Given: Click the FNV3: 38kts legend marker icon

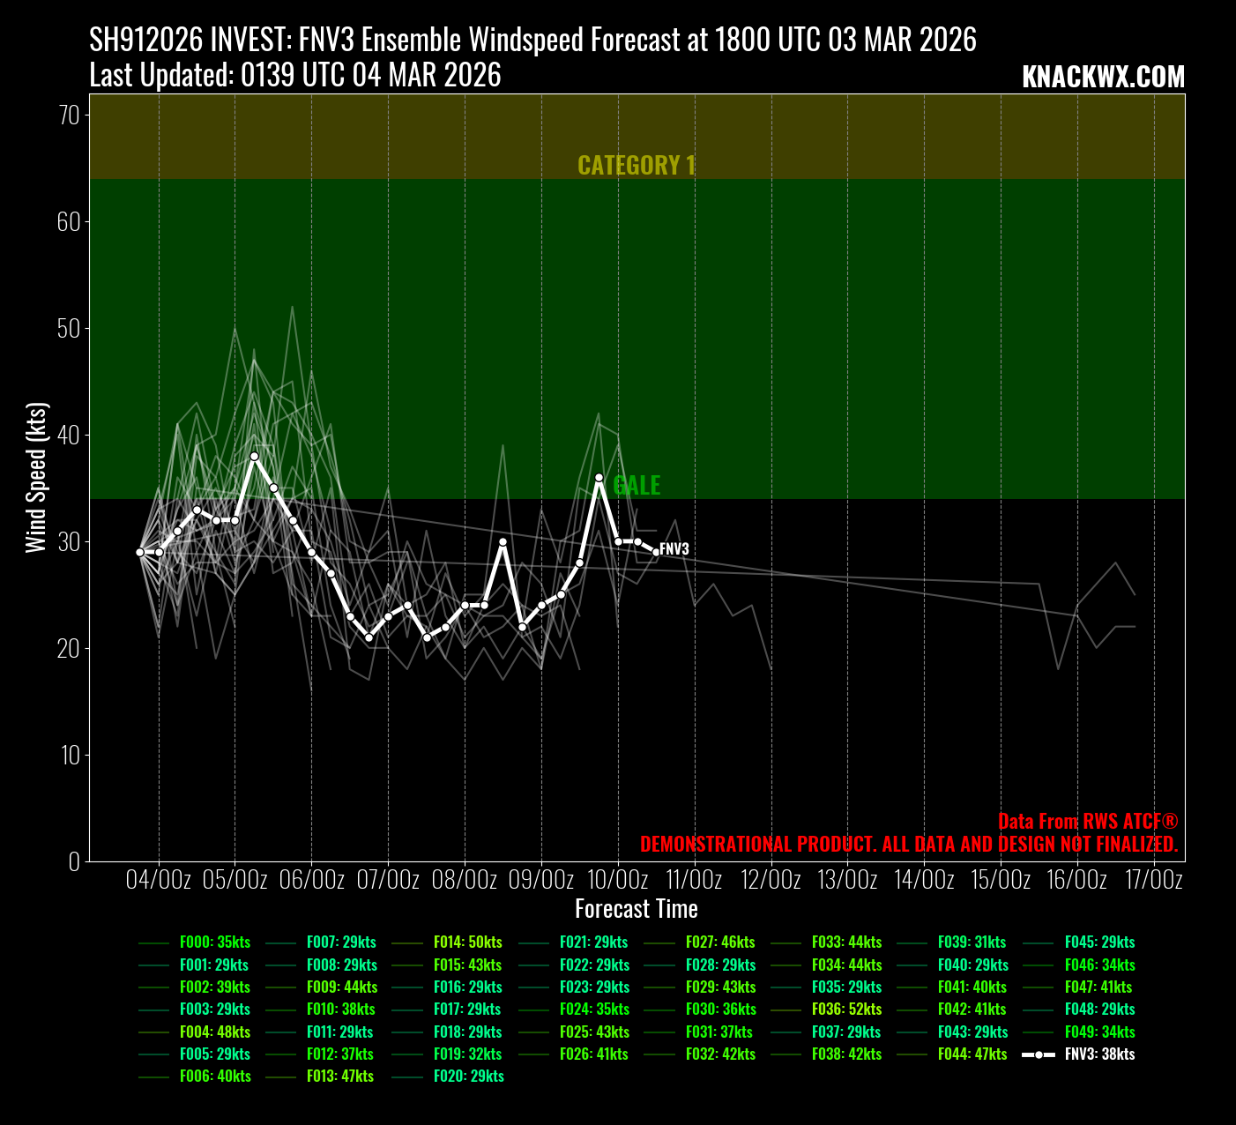Looking at the screenshot, I should [1039, 1054].
